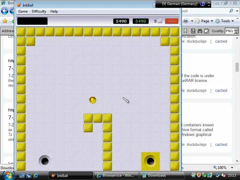Open first cached link in browser results
This screenshot has height=180, width=240.
point(221,41)
